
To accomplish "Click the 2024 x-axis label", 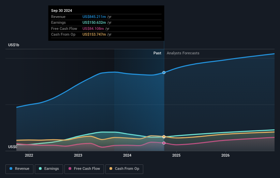I will [127, 156].
